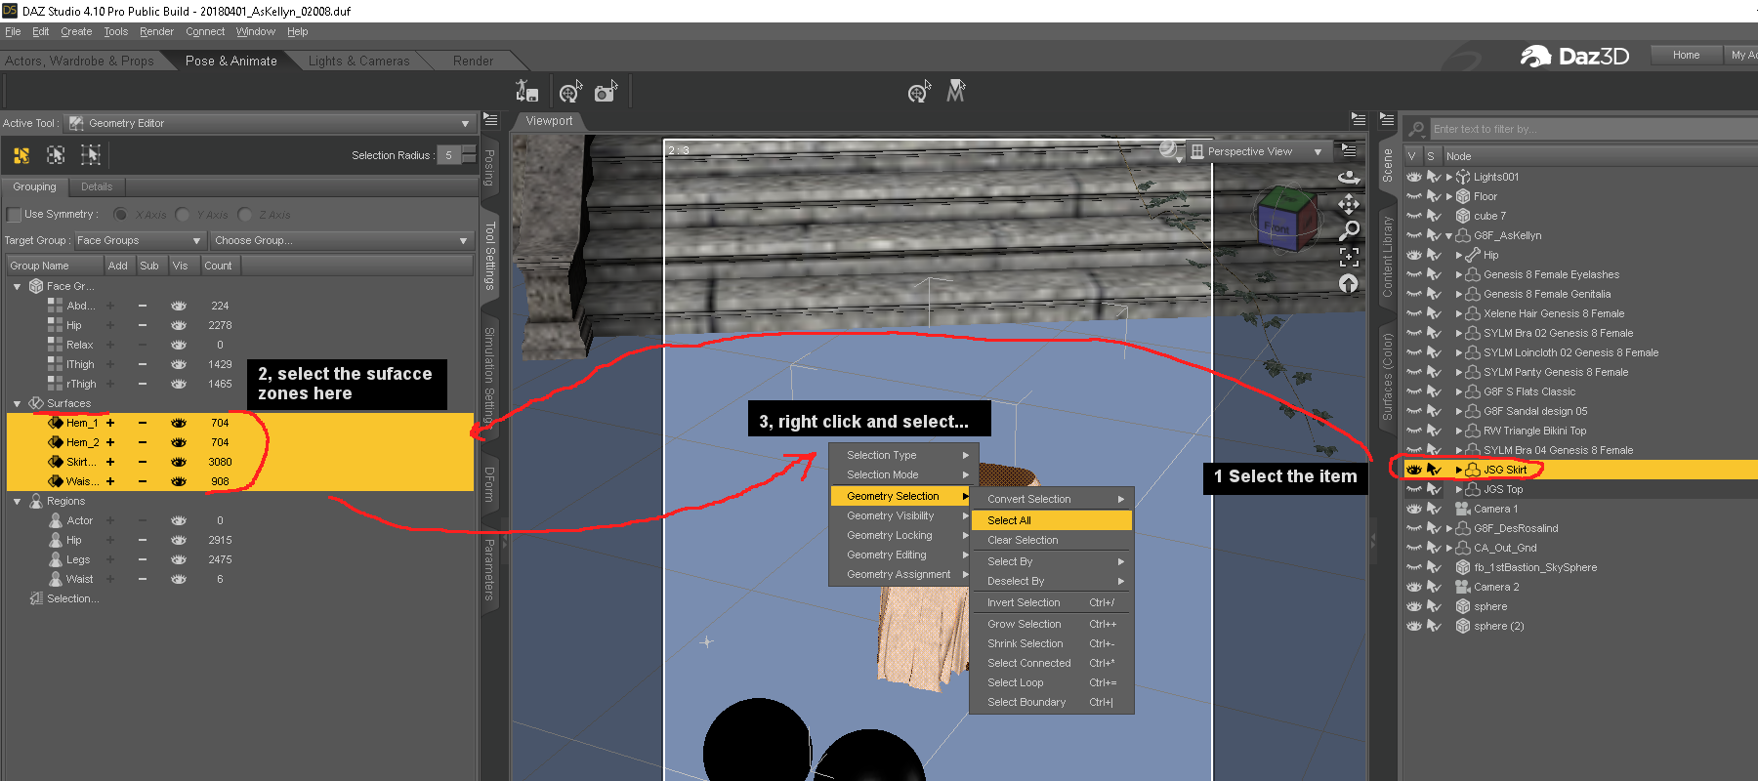Screen dimensions: 1758x781
Task: Click the Count column header
Action: 218,266
